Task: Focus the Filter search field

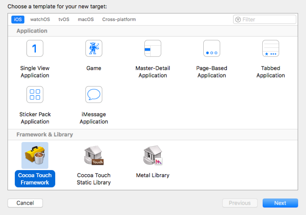Action: [268, 19]
